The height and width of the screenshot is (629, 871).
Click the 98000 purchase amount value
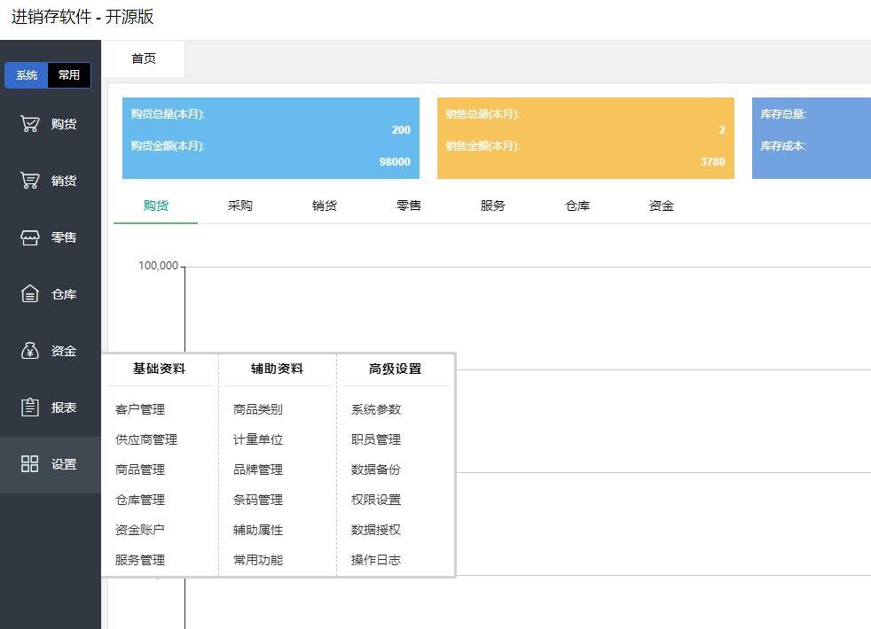click(x=395, y=161)
